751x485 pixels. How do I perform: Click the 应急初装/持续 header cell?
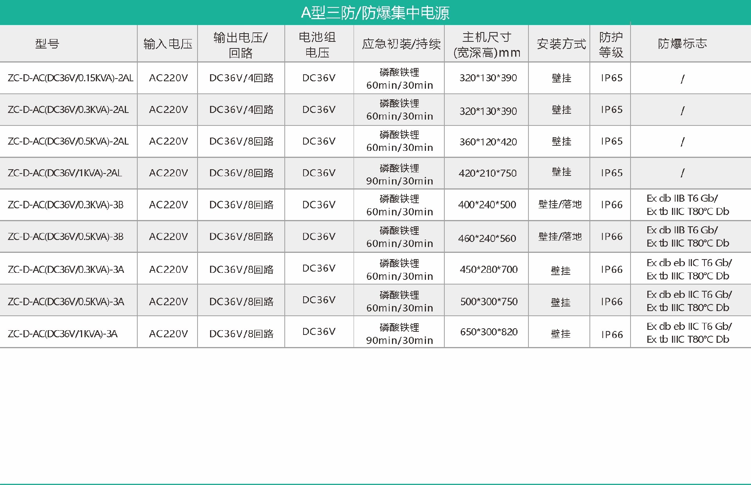(399, 43)
